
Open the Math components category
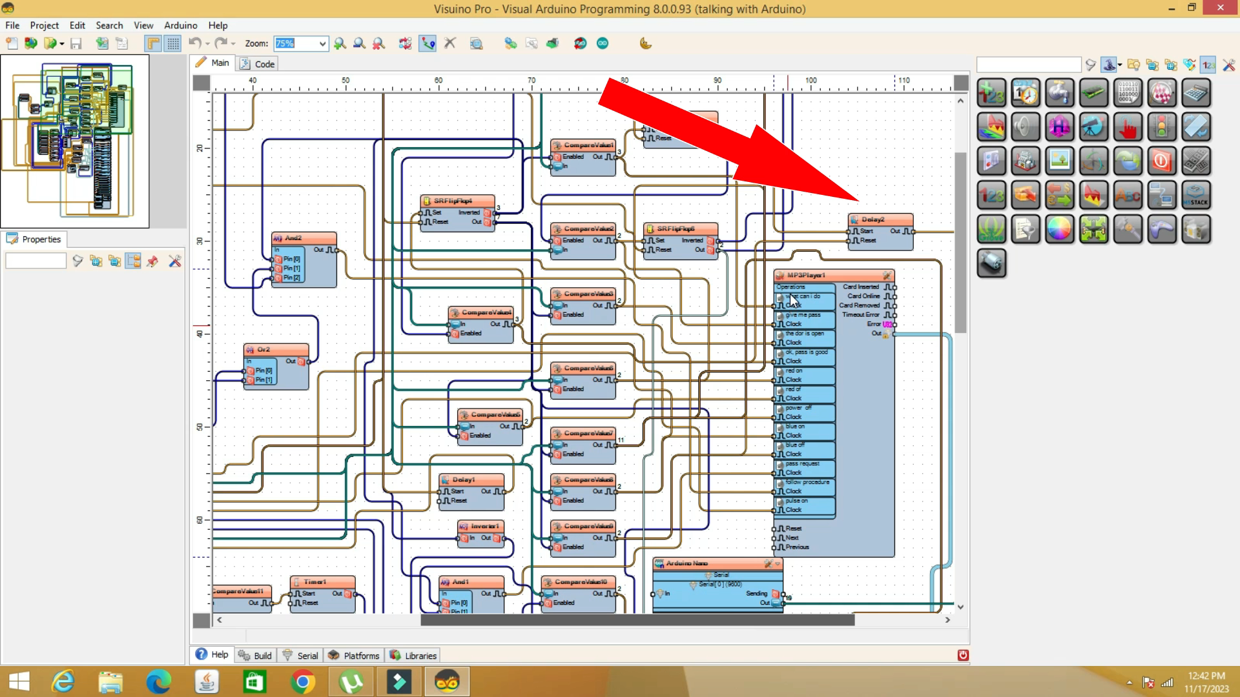click(x=991, y=93)
